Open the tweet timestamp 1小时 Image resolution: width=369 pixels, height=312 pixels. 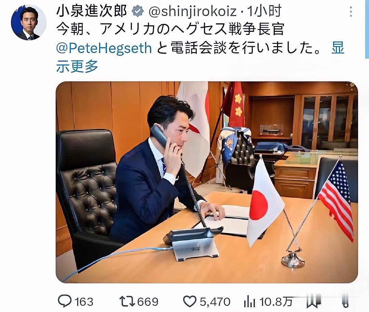264,11
